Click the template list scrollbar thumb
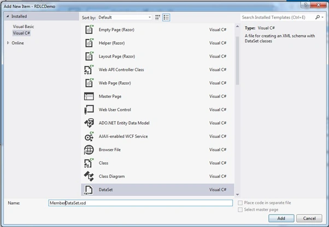Image resolution: width=329 pixels, height=227 pixels. click(x=237, y=60)
